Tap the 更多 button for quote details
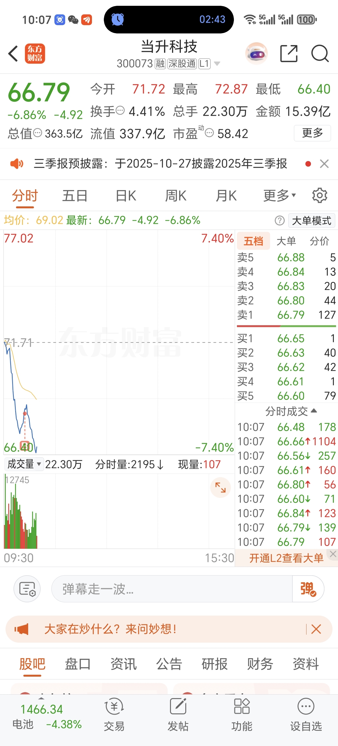The width and height of the screenshot is (338, 746). (312, 133)
